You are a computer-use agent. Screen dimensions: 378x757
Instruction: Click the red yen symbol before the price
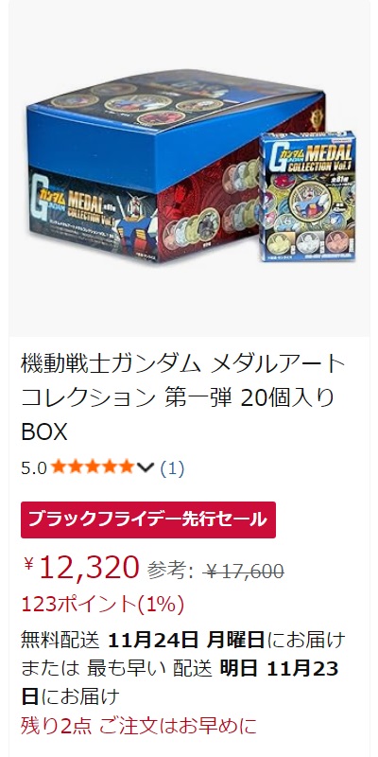pos(28,563)
